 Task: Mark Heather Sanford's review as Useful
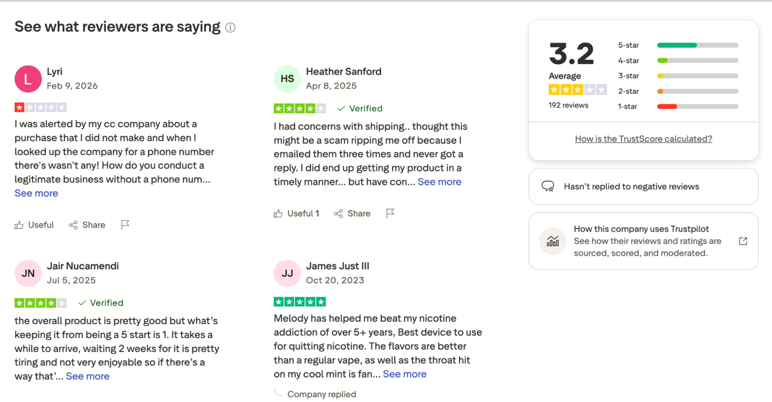pos(297,214)
